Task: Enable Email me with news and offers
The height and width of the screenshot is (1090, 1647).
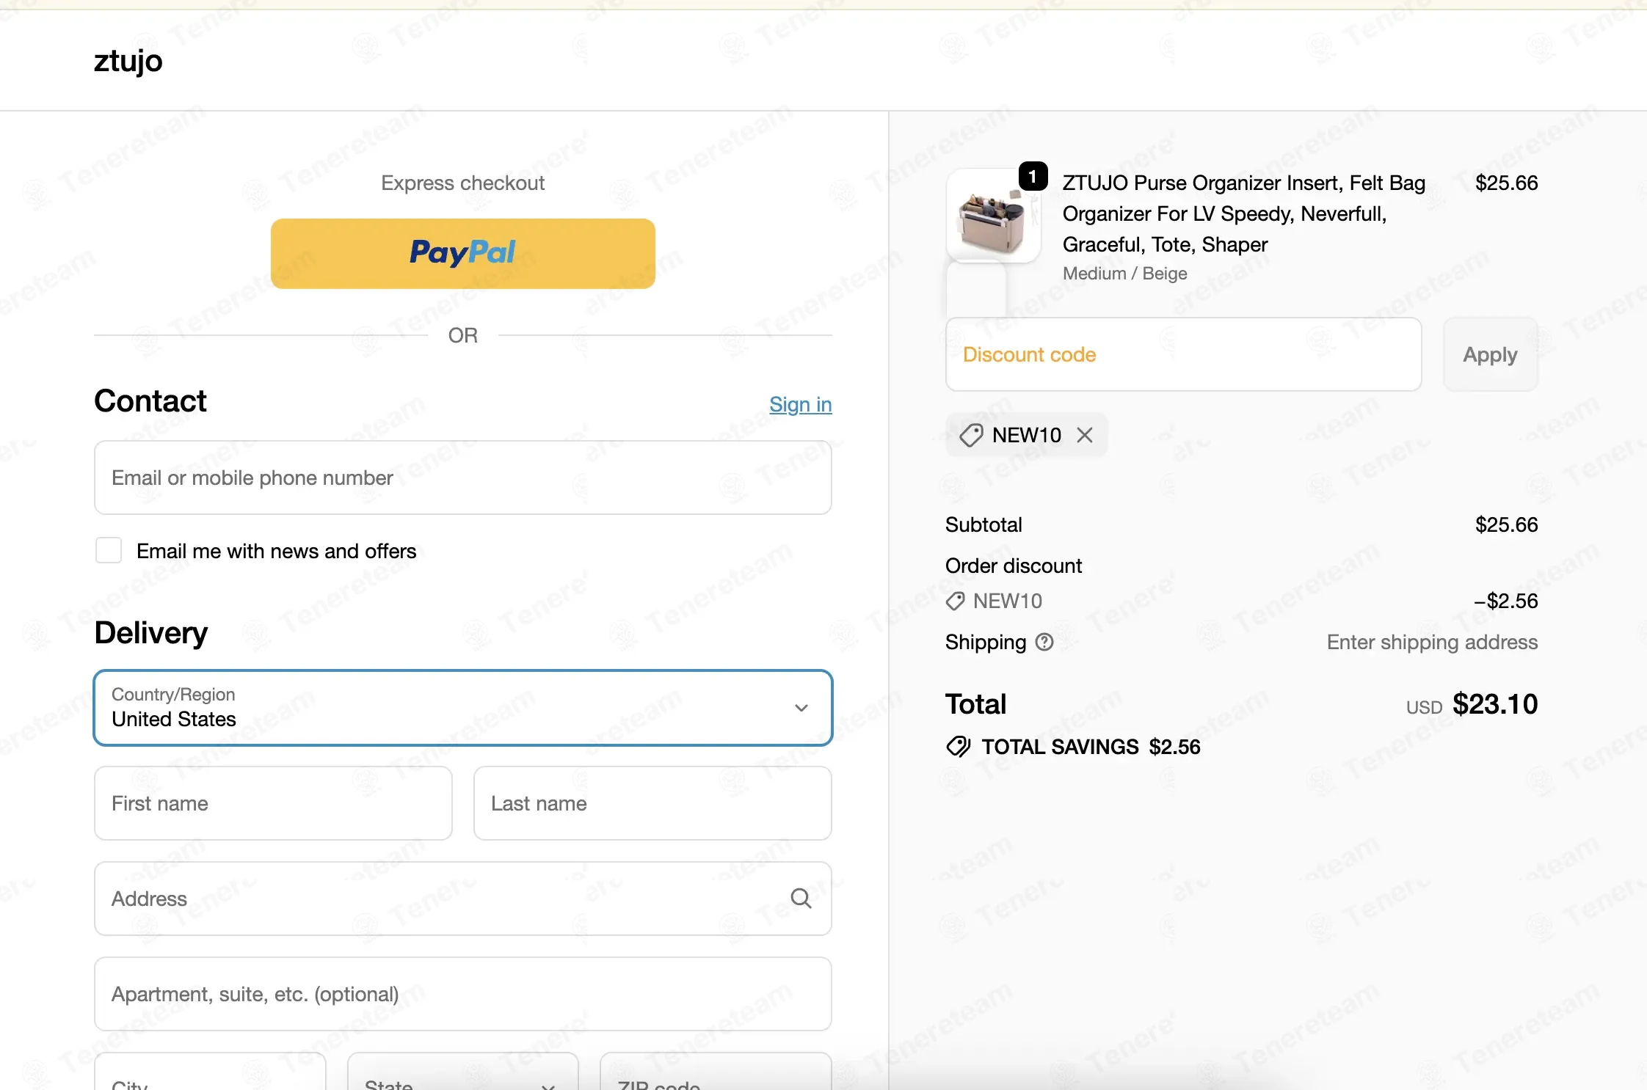Action: tap(109, 550)
